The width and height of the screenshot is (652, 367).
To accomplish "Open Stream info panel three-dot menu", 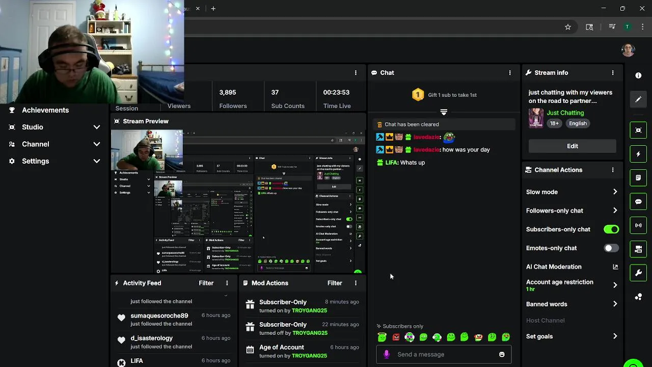I will (x=613, y=73).
